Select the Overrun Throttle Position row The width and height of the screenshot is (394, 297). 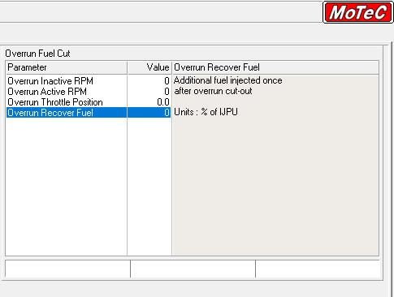point(89,102)
